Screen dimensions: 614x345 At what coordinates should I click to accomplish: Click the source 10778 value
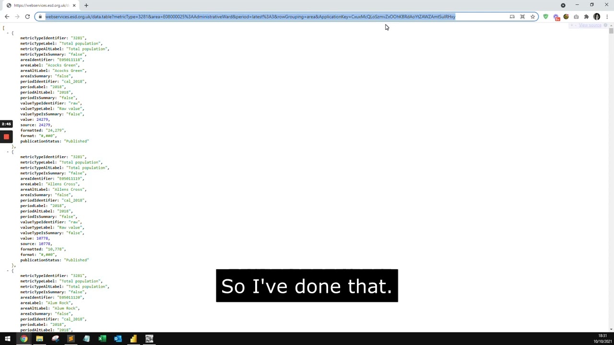[x=44, y=244]
